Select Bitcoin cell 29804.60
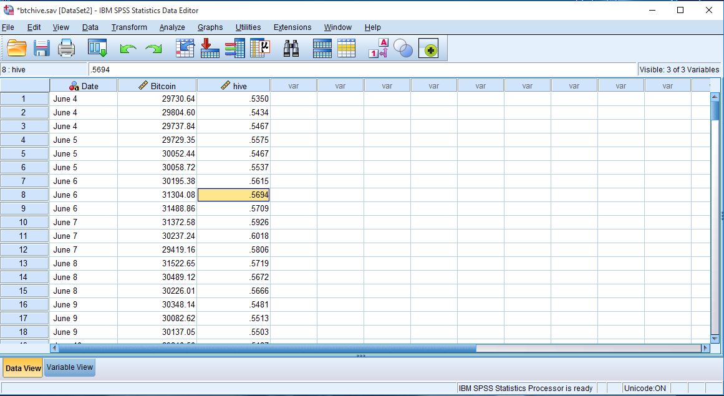 (x=157, y=113)
